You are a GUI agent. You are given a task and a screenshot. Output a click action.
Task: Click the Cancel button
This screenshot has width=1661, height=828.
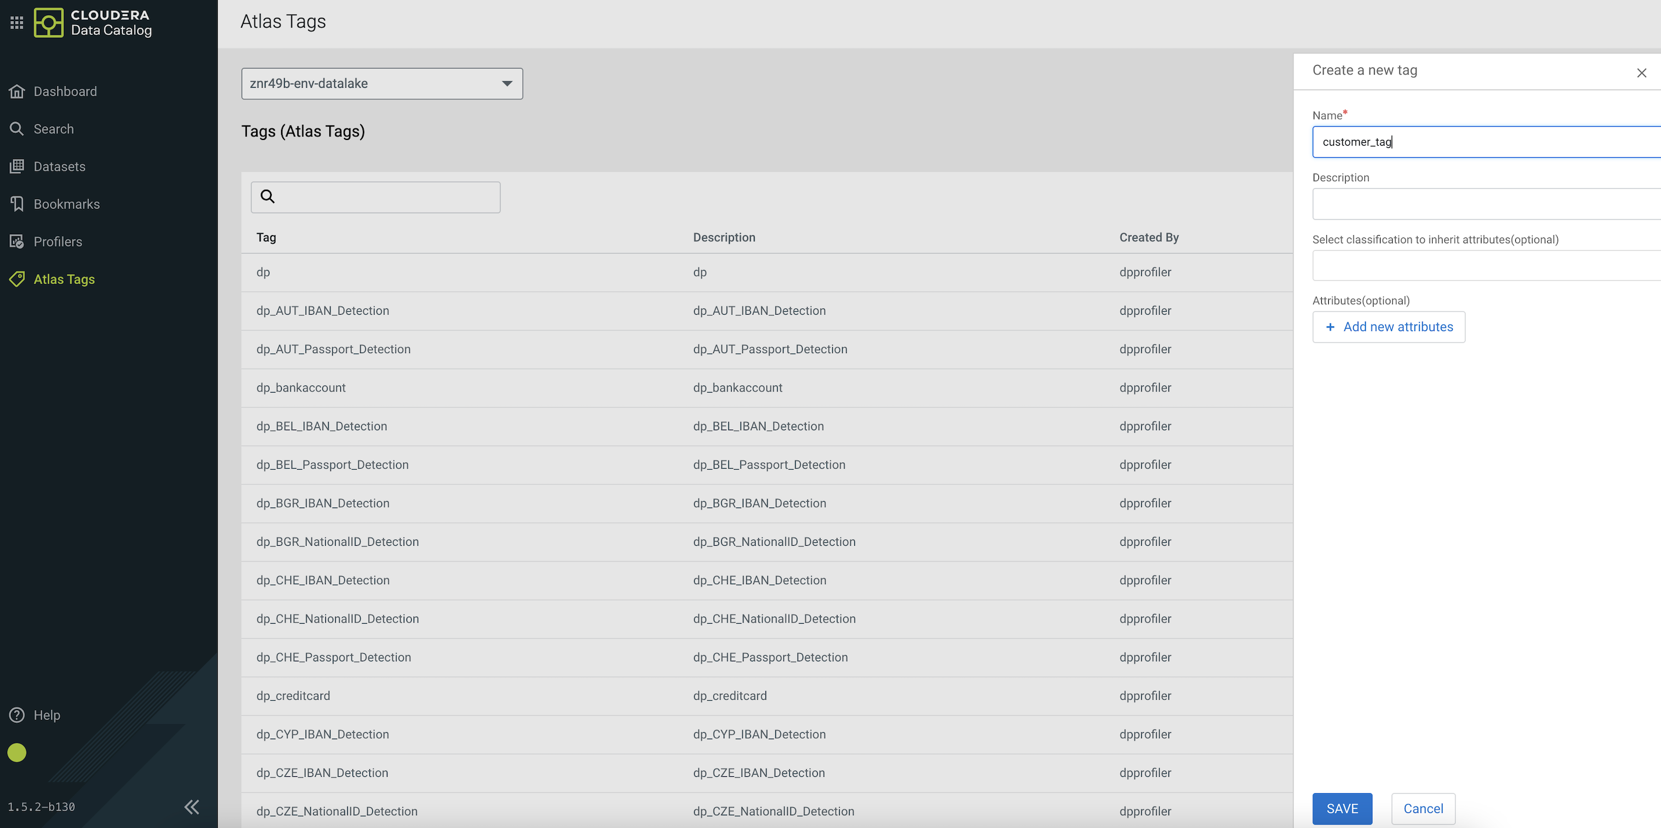click(x=1422, y=809)
